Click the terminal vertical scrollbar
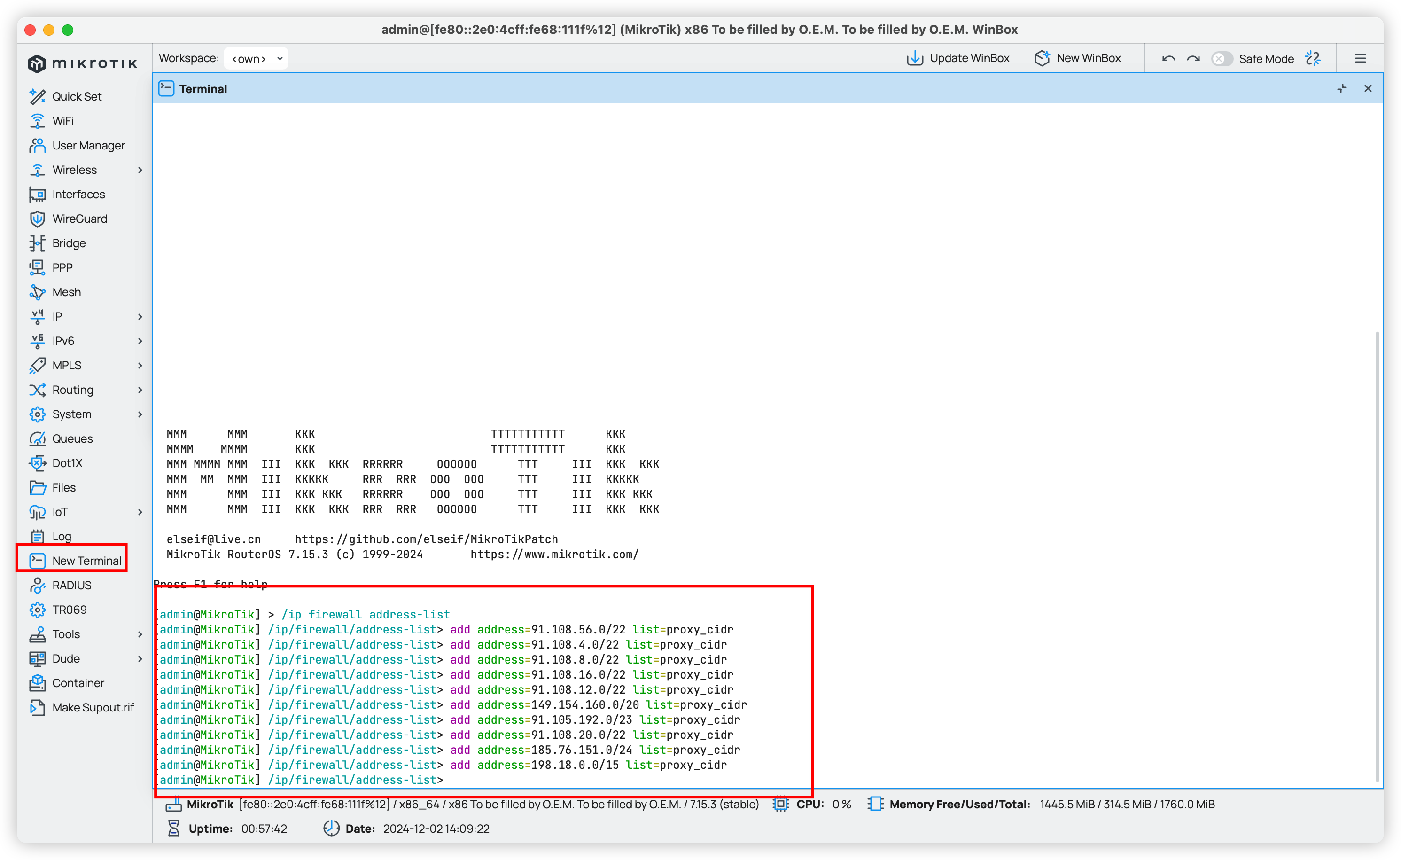 click(1377, 557)
